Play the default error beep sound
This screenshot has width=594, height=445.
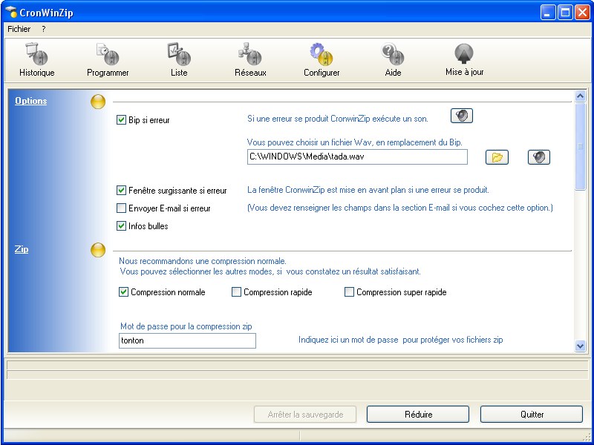click(461, 116)
